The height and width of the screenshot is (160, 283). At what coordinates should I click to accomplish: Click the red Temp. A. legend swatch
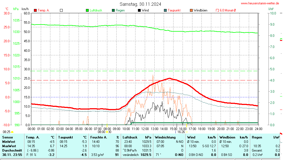coord(35,10)
